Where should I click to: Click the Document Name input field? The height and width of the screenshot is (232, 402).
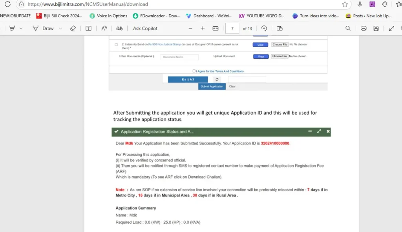(179, 57)
